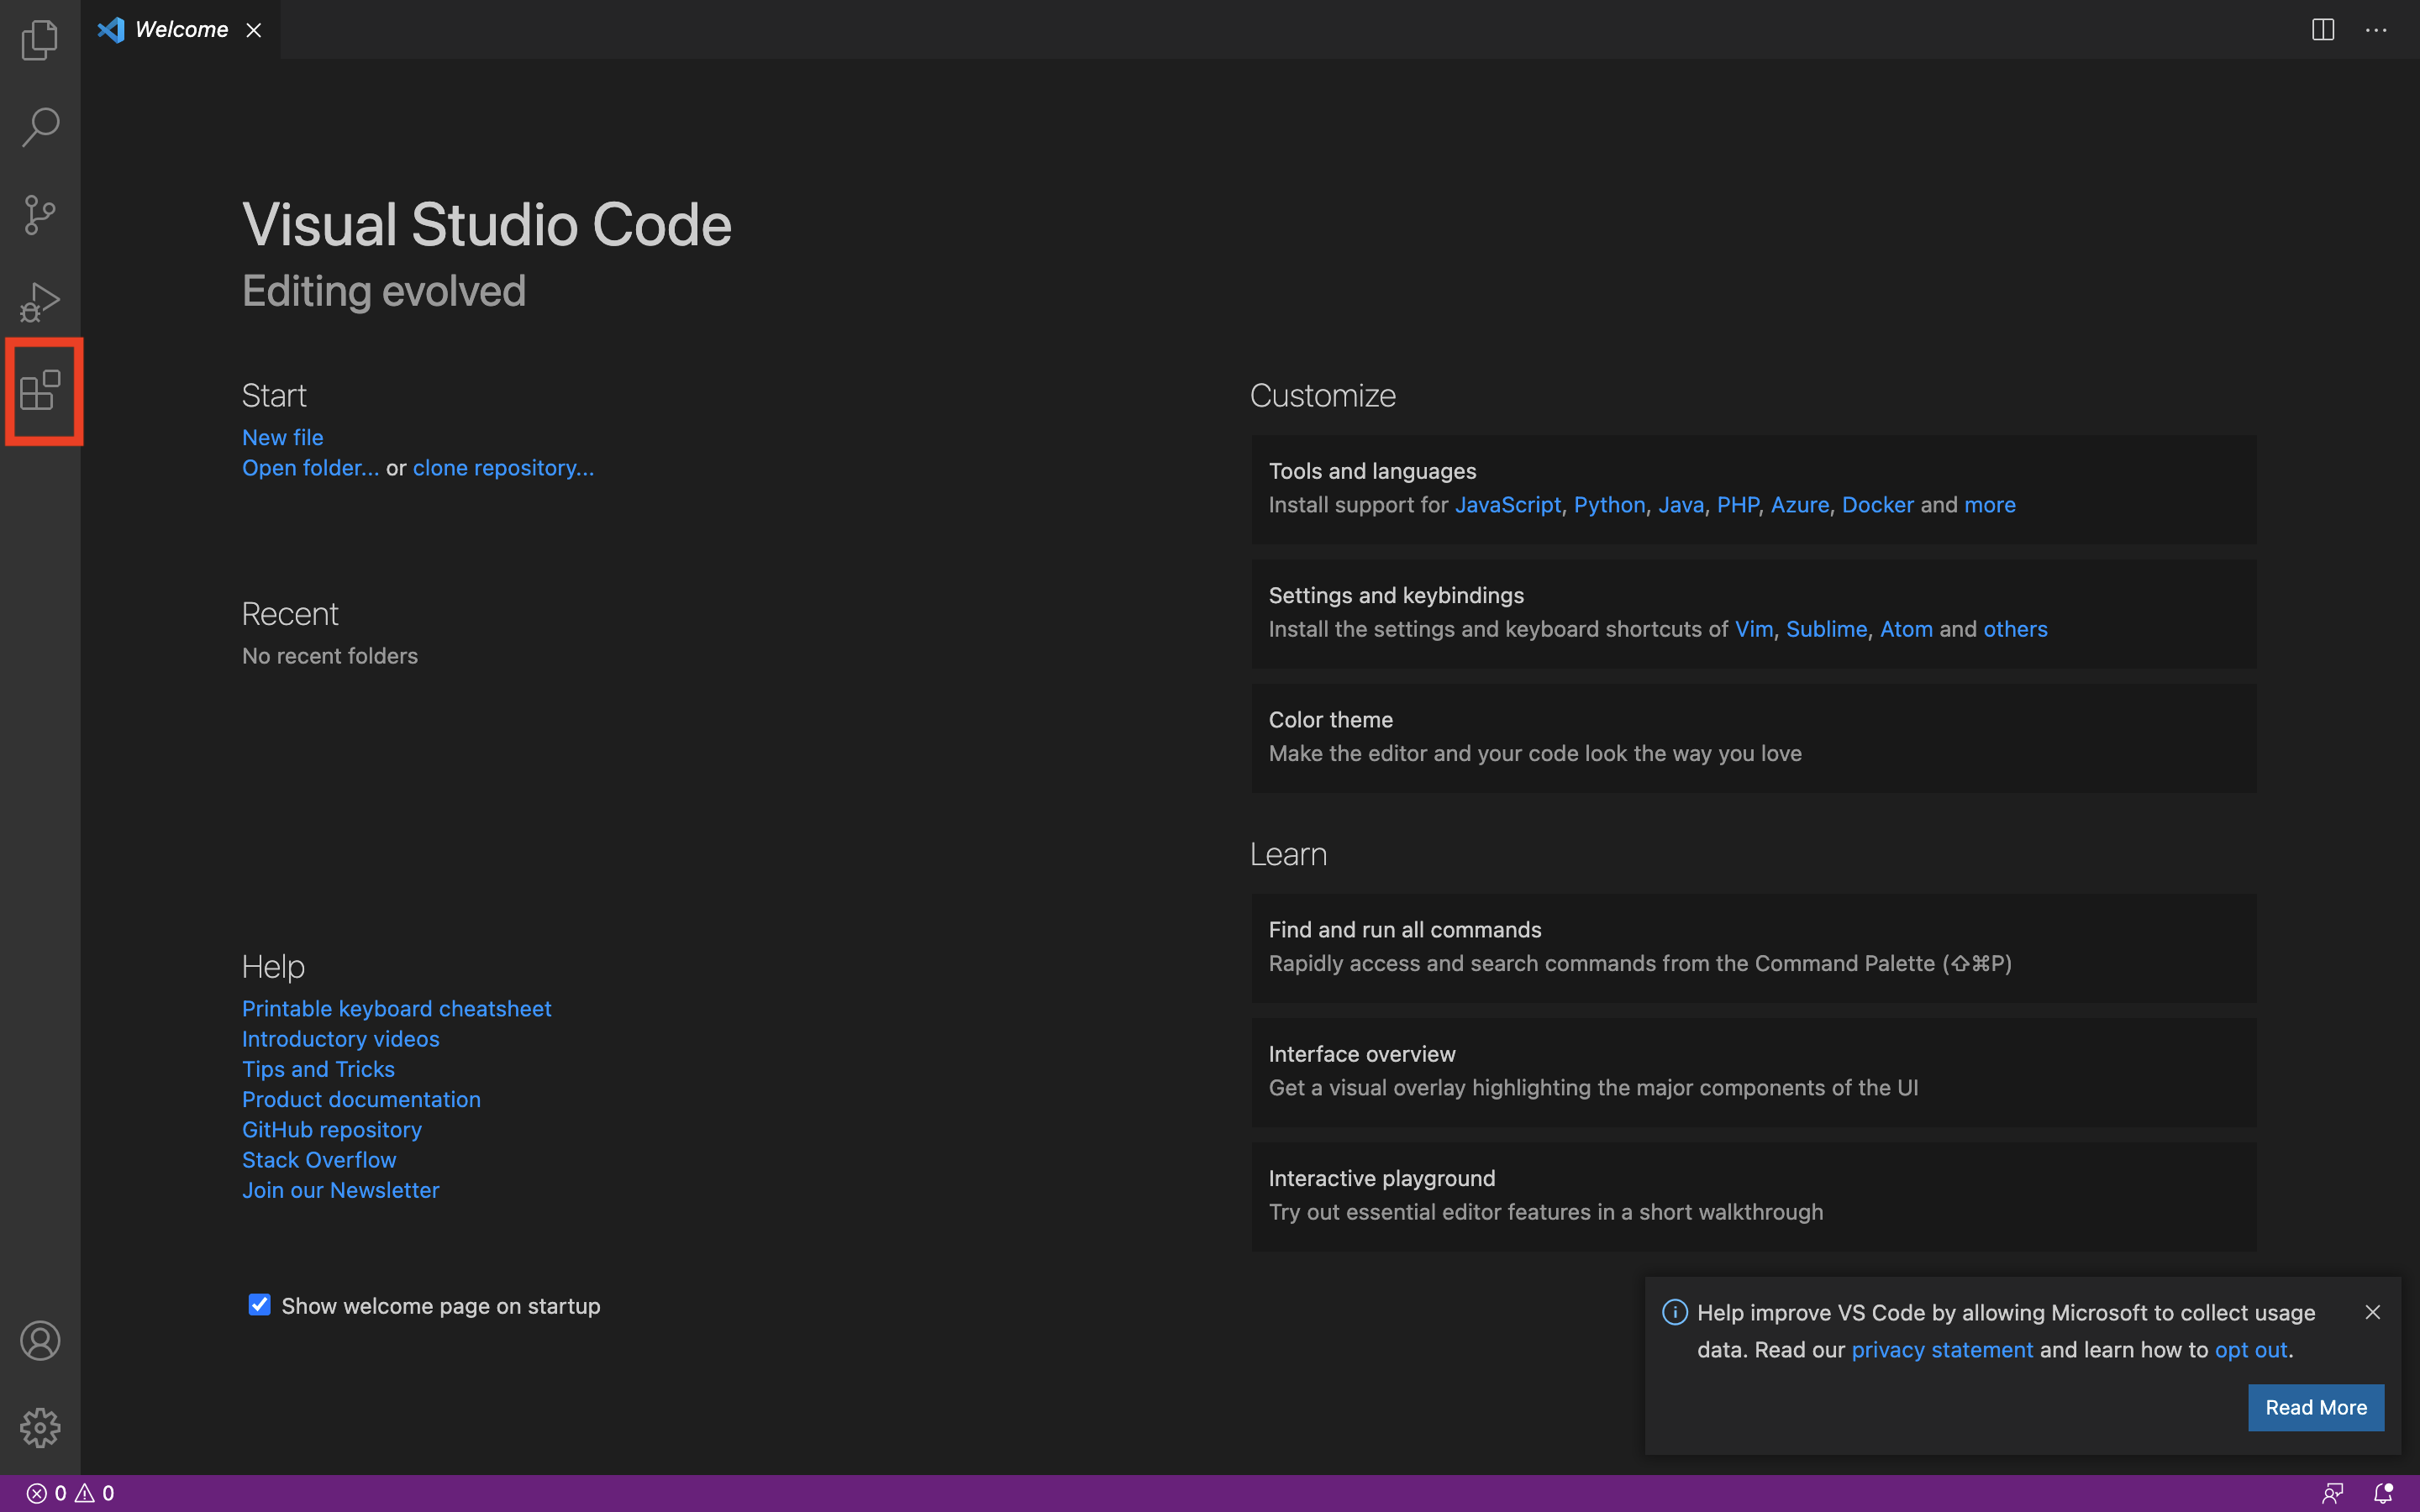The width and height of the screenshot is (2420, 1512).
Task: Open the Extensions view icon
Action: [x=41, y=390]
